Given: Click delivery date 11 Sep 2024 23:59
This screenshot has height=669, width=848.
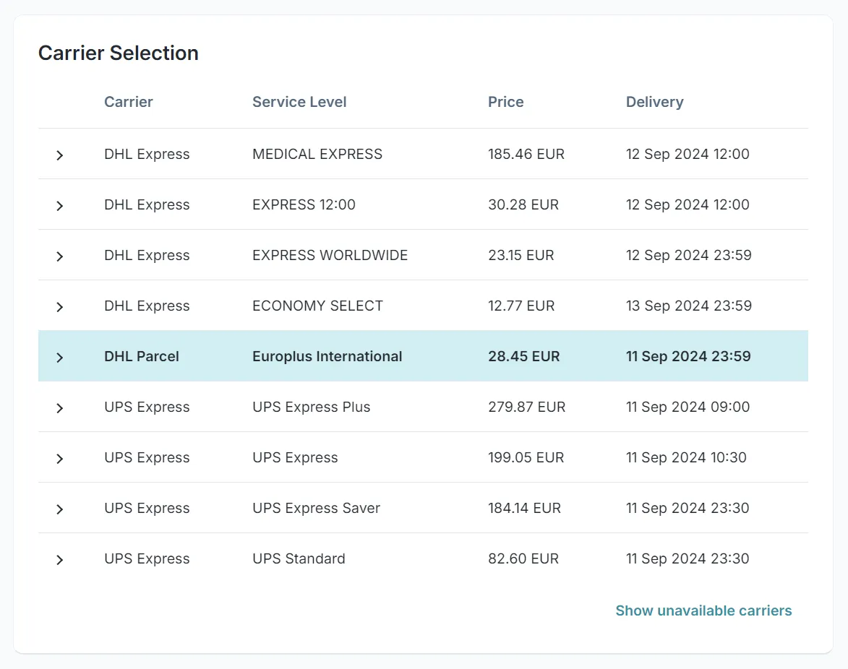Looking at the screenshot, I should [688, 356].
